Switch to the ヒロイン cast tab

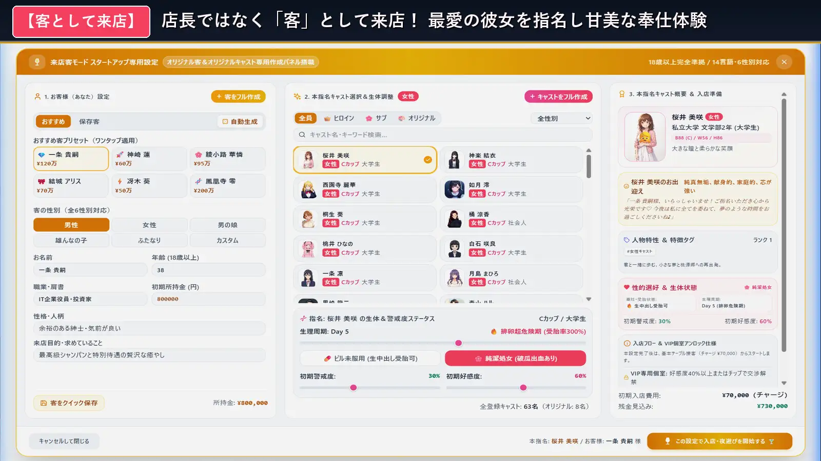(x=339, y=118)
